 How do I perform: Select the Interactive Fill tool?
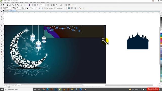coord(2,52)
